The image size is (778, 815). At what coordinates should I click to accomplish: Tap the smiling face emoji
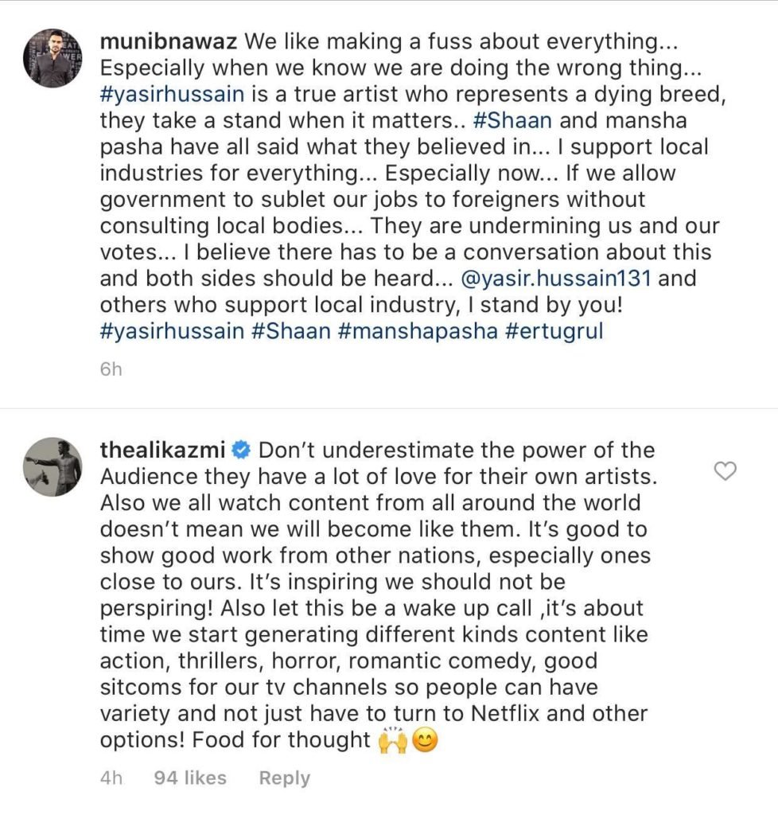[426, 741]
